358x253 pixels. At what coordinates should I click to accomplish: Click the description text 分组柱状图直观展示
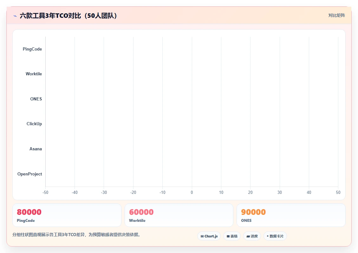click(76, 235)
